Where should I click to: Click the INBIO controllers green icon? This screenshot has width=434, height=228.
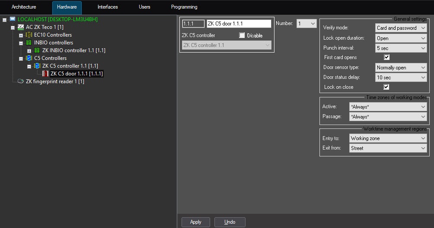[x=29, y=43]
